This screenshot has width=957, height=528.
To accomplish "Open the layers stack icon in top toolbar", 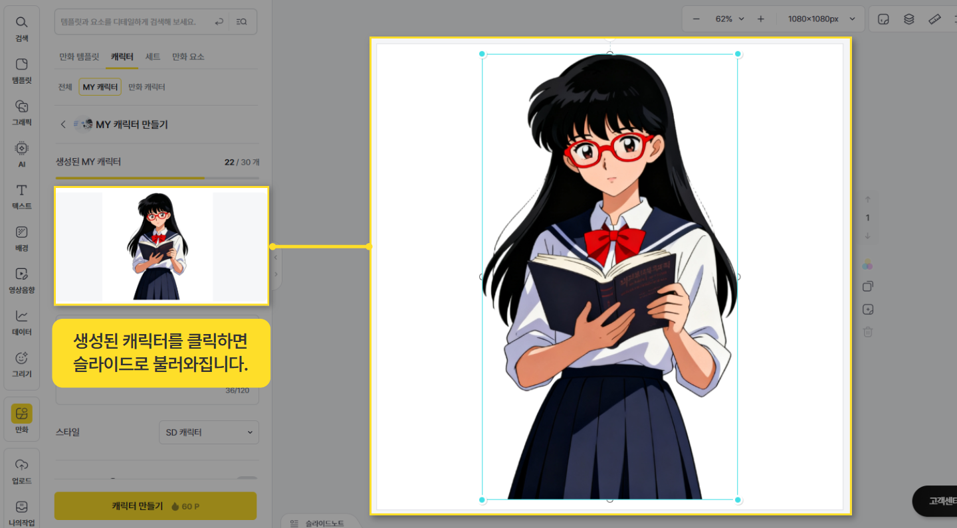I will coord(909,19).
